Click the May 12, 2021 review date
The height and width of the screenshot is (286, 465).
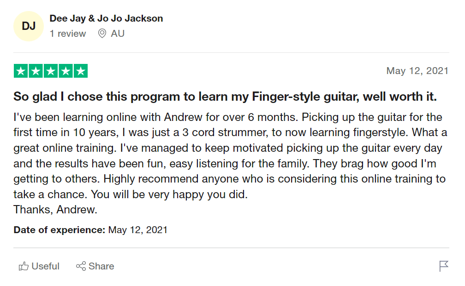coord(417,71)
